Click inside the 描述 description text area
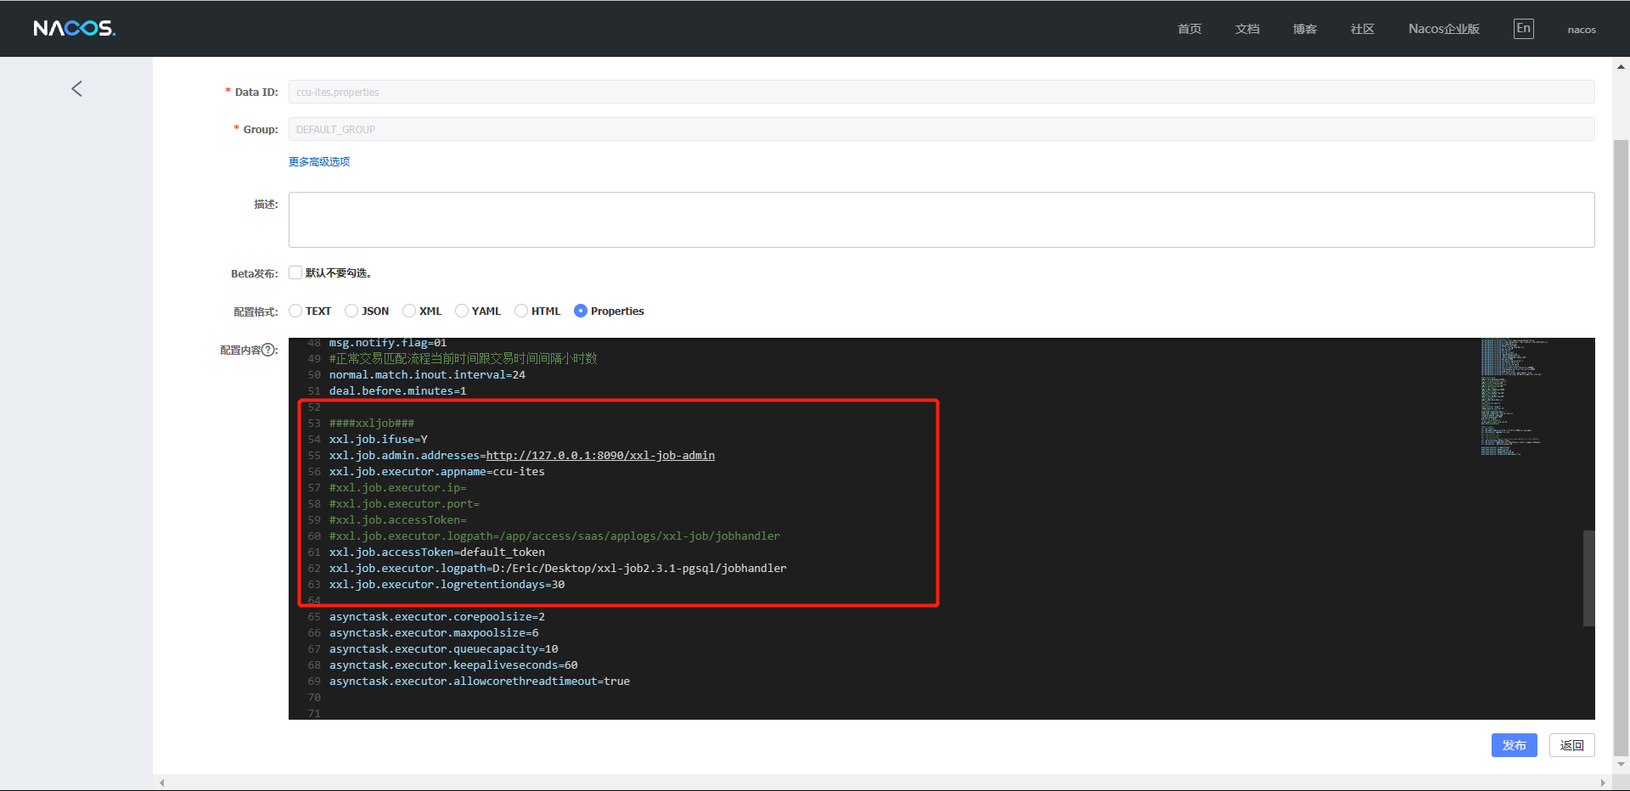This screenshot has height=791, width=1630. coord(941,220)
